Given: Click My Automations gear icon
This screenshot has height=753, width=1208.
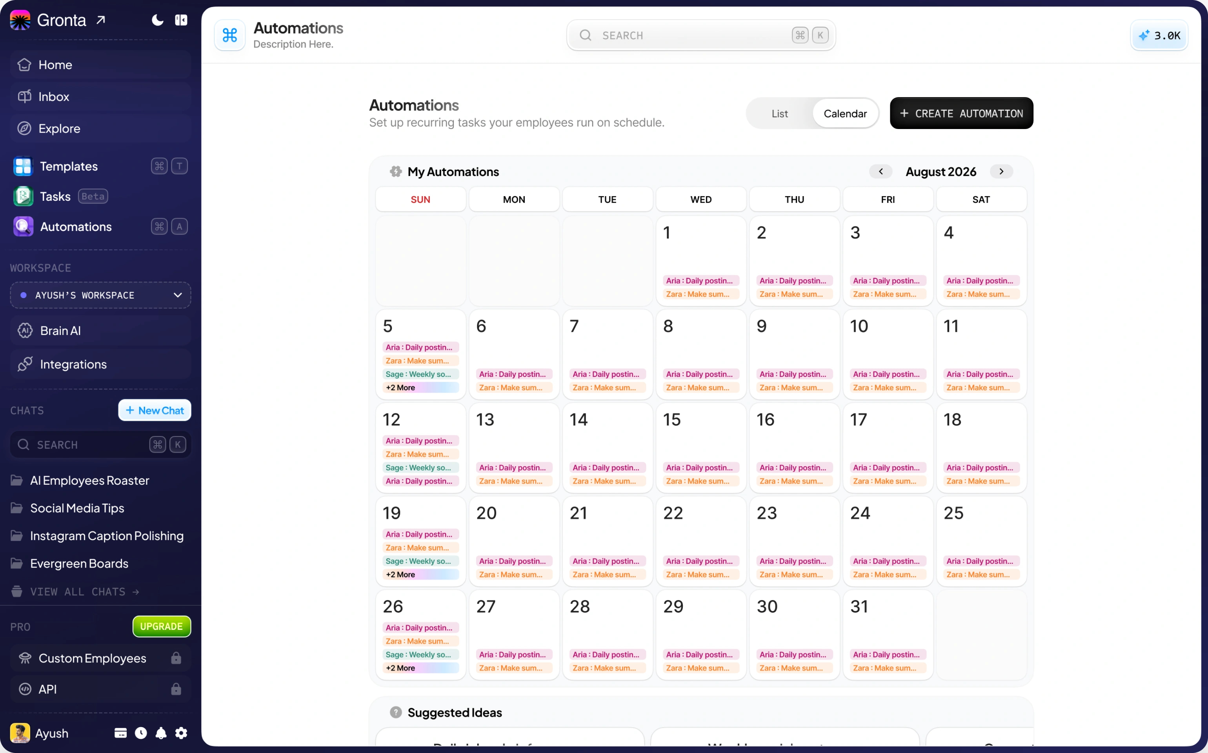Looking at the screenshot, I should click(x=396, y=172).
